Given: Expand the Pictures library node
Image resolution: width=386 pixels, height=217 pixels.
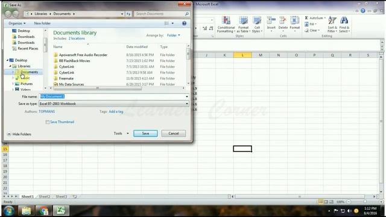Looking at the screenshot, I should 13,84.
